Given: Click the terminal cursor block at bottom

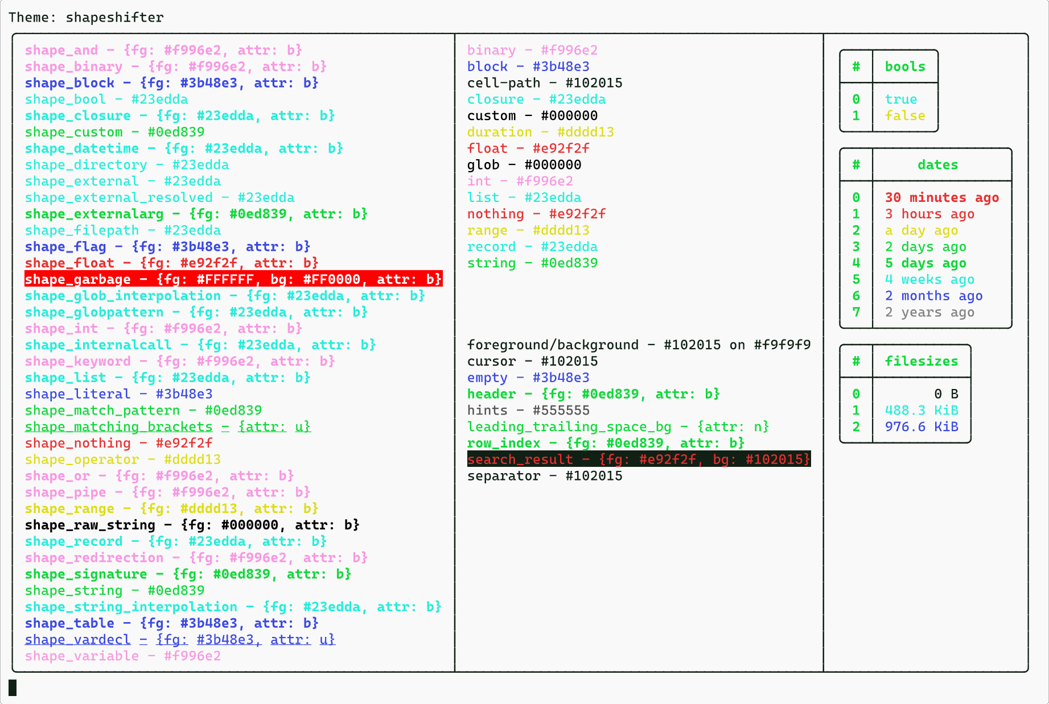Looking at the screenshot, I should pos(13,688).
